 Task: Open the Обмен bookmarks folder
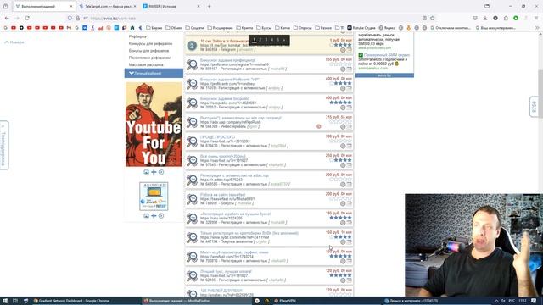point(174,28)
